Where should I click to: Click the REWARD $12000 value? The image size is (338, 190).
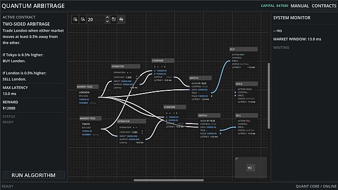9,108
